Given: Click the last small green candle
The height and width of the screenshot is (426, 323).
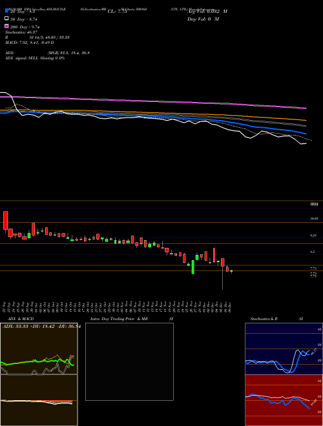Looking at the screenshot, I should 231,271.
